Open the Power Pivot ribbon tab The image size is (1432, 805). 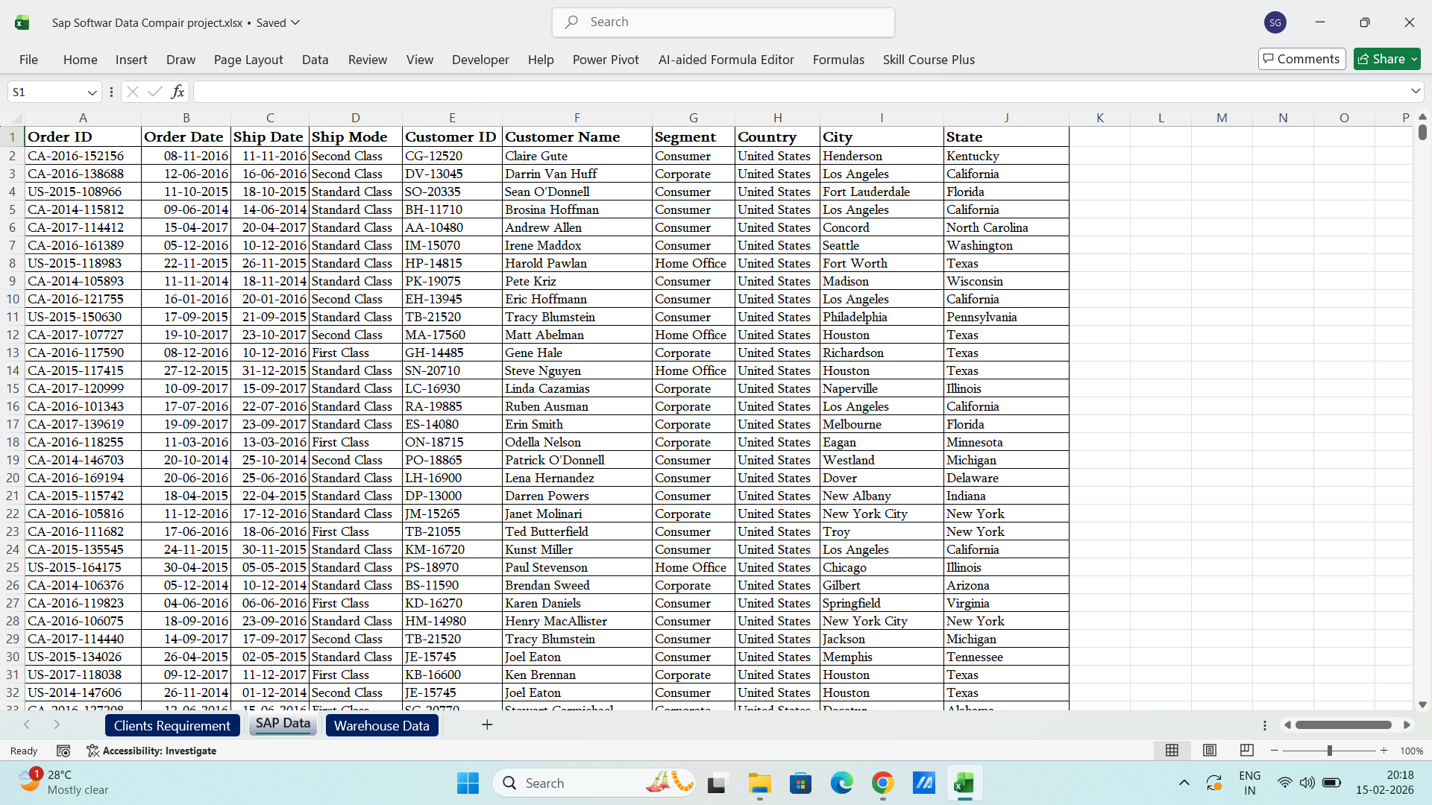605,60
